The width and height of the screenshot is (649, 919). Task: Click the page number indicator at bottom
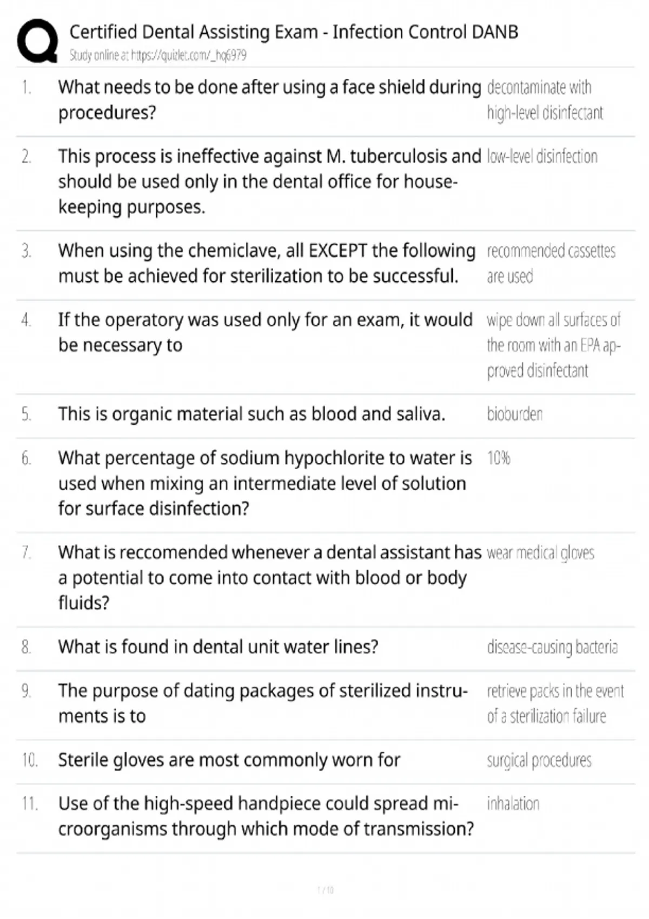pyautogui.click(x=325, y=890)
